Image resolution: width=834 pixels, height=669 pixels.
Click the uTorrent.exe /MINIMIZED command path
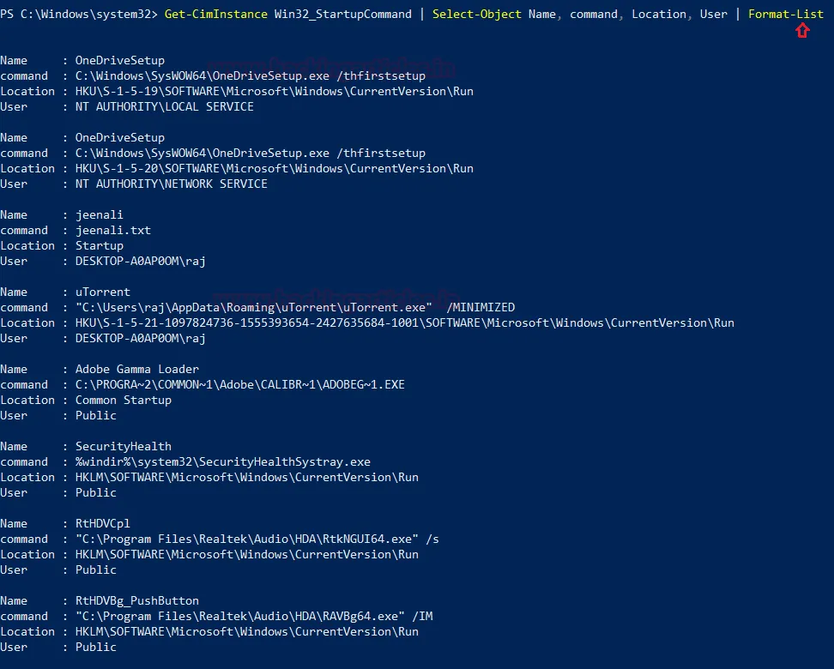294,307
